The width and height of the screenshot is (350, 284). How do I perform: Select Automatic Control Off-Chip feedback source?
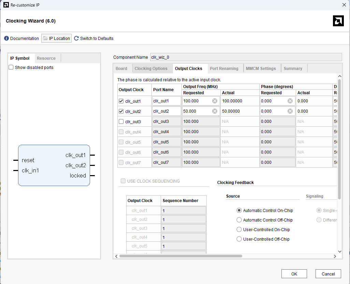(x=239, y=220)
